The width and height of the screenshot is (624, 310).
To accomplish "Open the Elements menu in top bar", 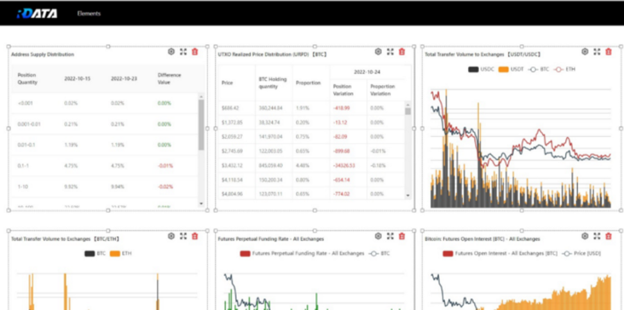I will pos(89,13).
